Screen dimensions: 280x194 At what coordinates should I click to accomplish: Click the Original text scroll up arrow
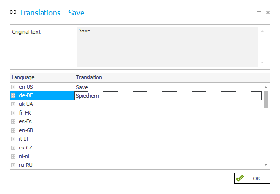coord(262,31)
